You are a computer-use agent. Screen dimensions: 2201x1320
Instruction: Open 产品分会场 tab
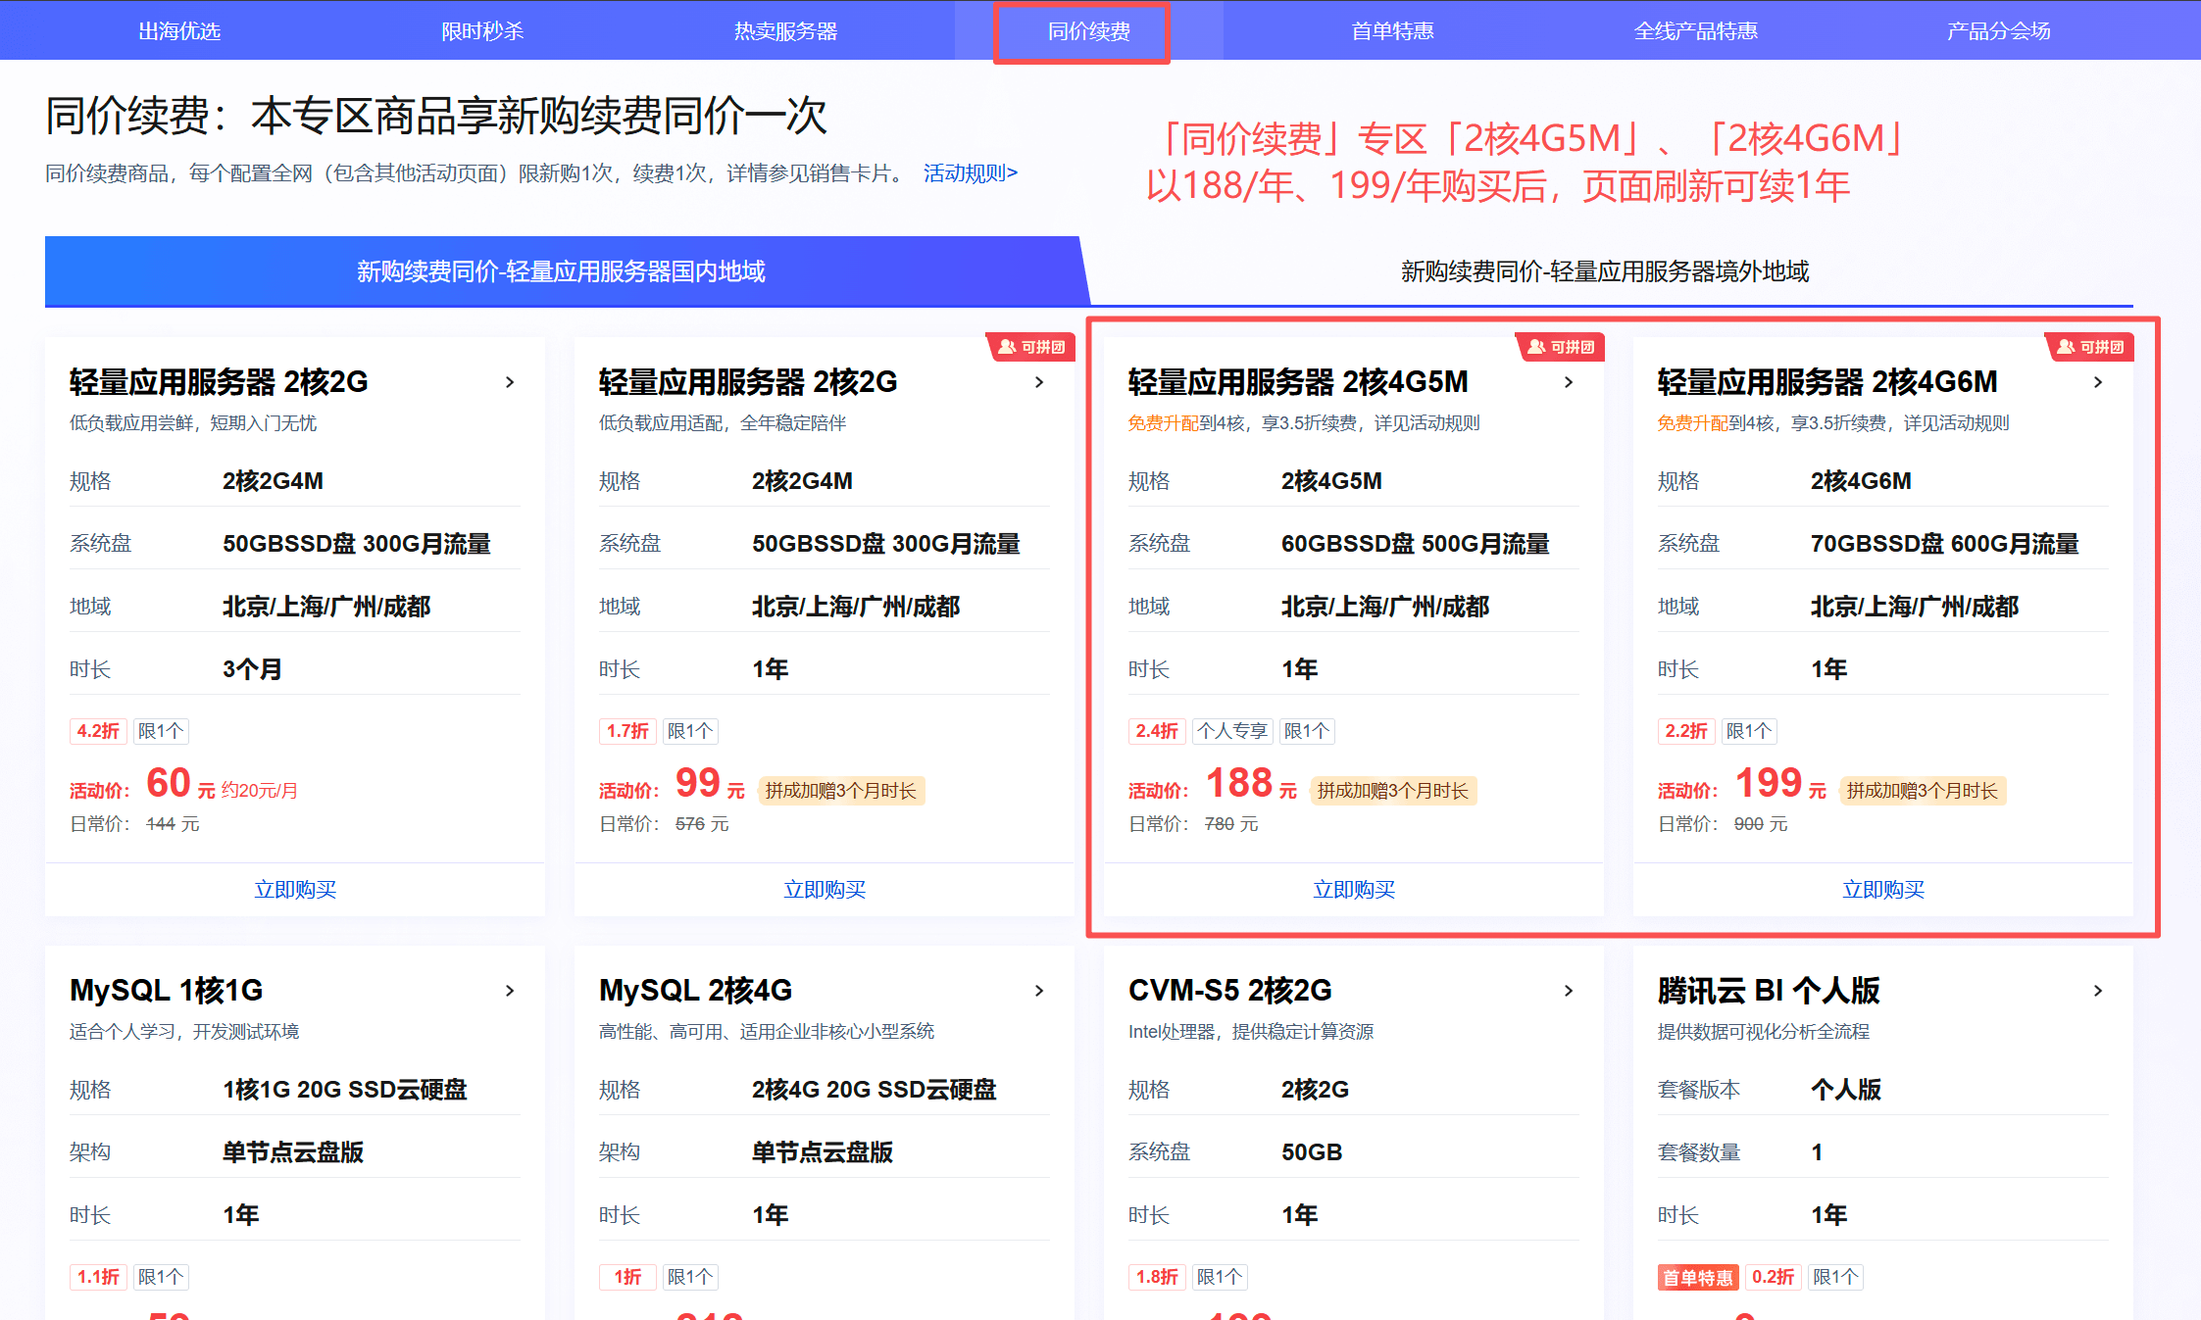(x=1998, y=31)
